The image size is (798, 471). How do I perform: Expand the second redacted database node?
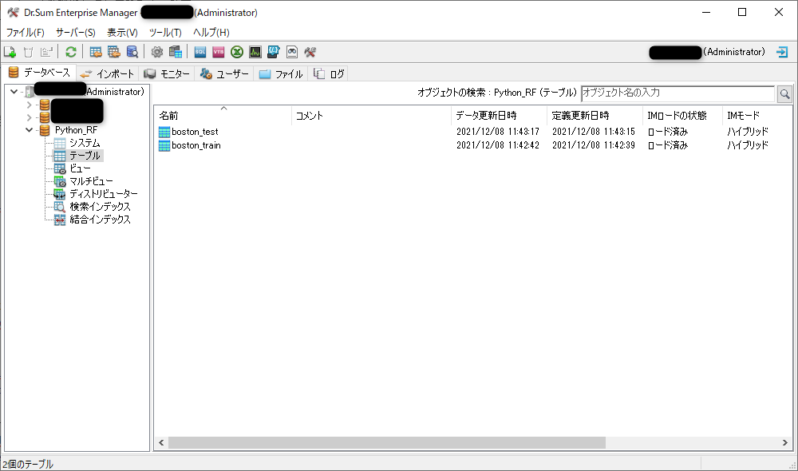pos(29,117)
